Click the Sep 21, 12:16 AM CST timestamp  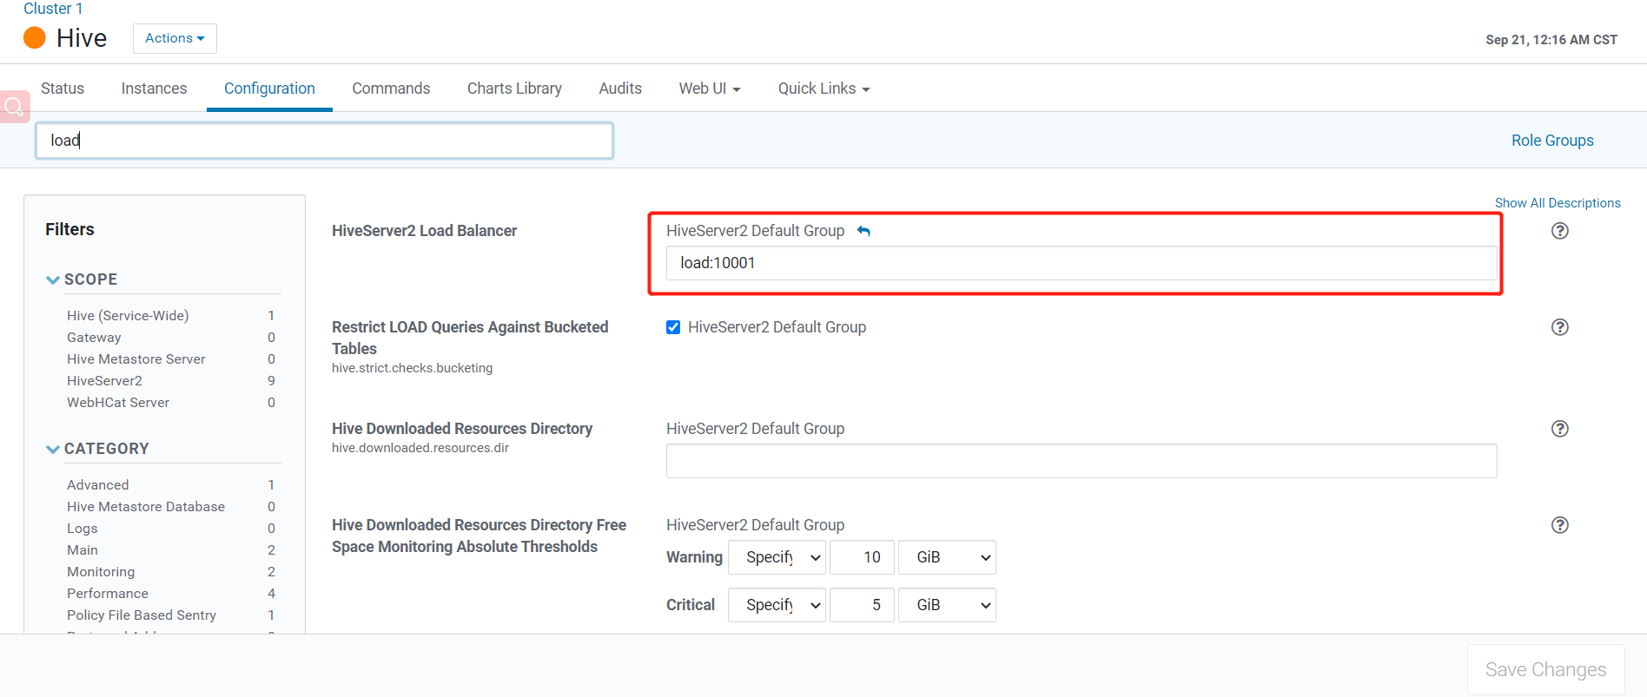pyautogui.click(x=1551, y=40)
